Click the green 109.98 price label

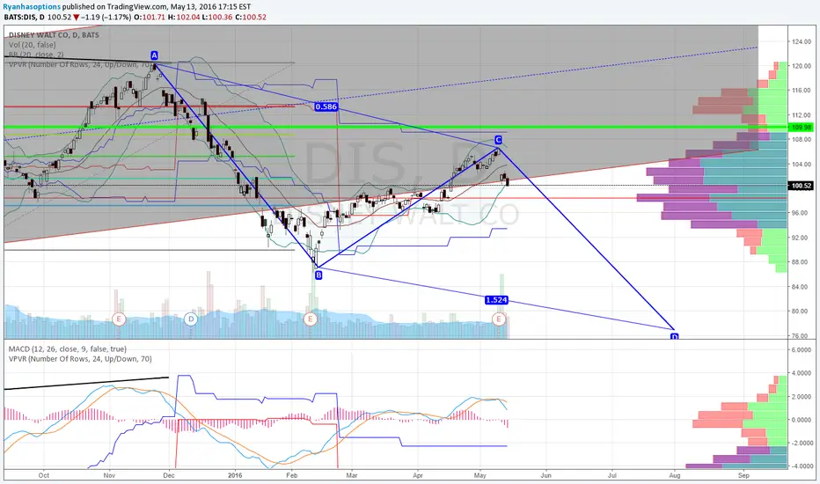802,127
